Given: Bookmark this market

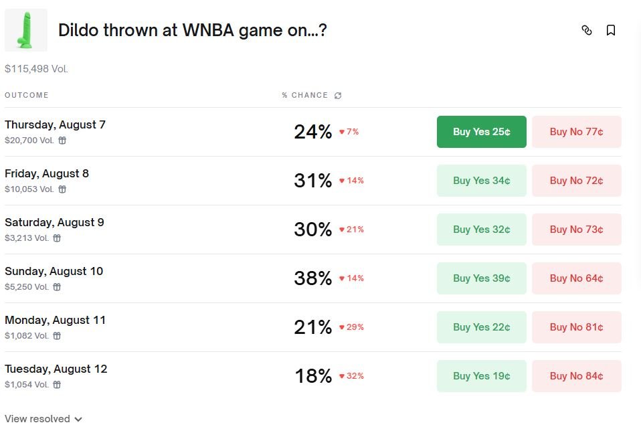Looking at the screenshot, I should (611, 30).
